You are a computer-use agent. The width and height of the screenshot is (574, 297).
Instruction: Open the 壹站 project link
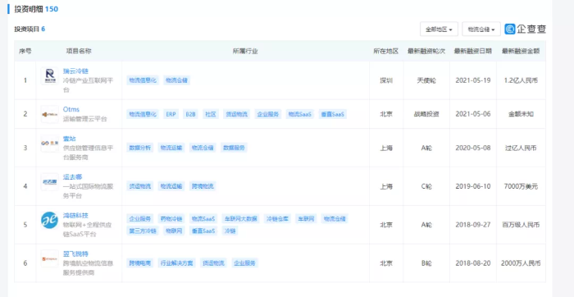point(70,139)
